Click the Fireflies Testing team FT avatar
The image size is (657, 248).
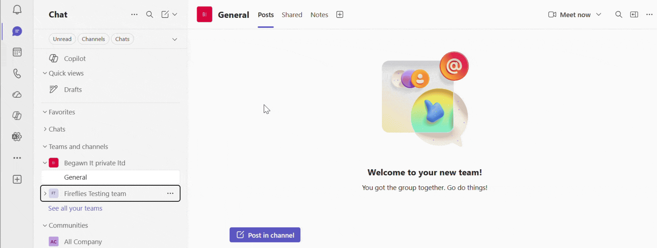tap(54, 193)
